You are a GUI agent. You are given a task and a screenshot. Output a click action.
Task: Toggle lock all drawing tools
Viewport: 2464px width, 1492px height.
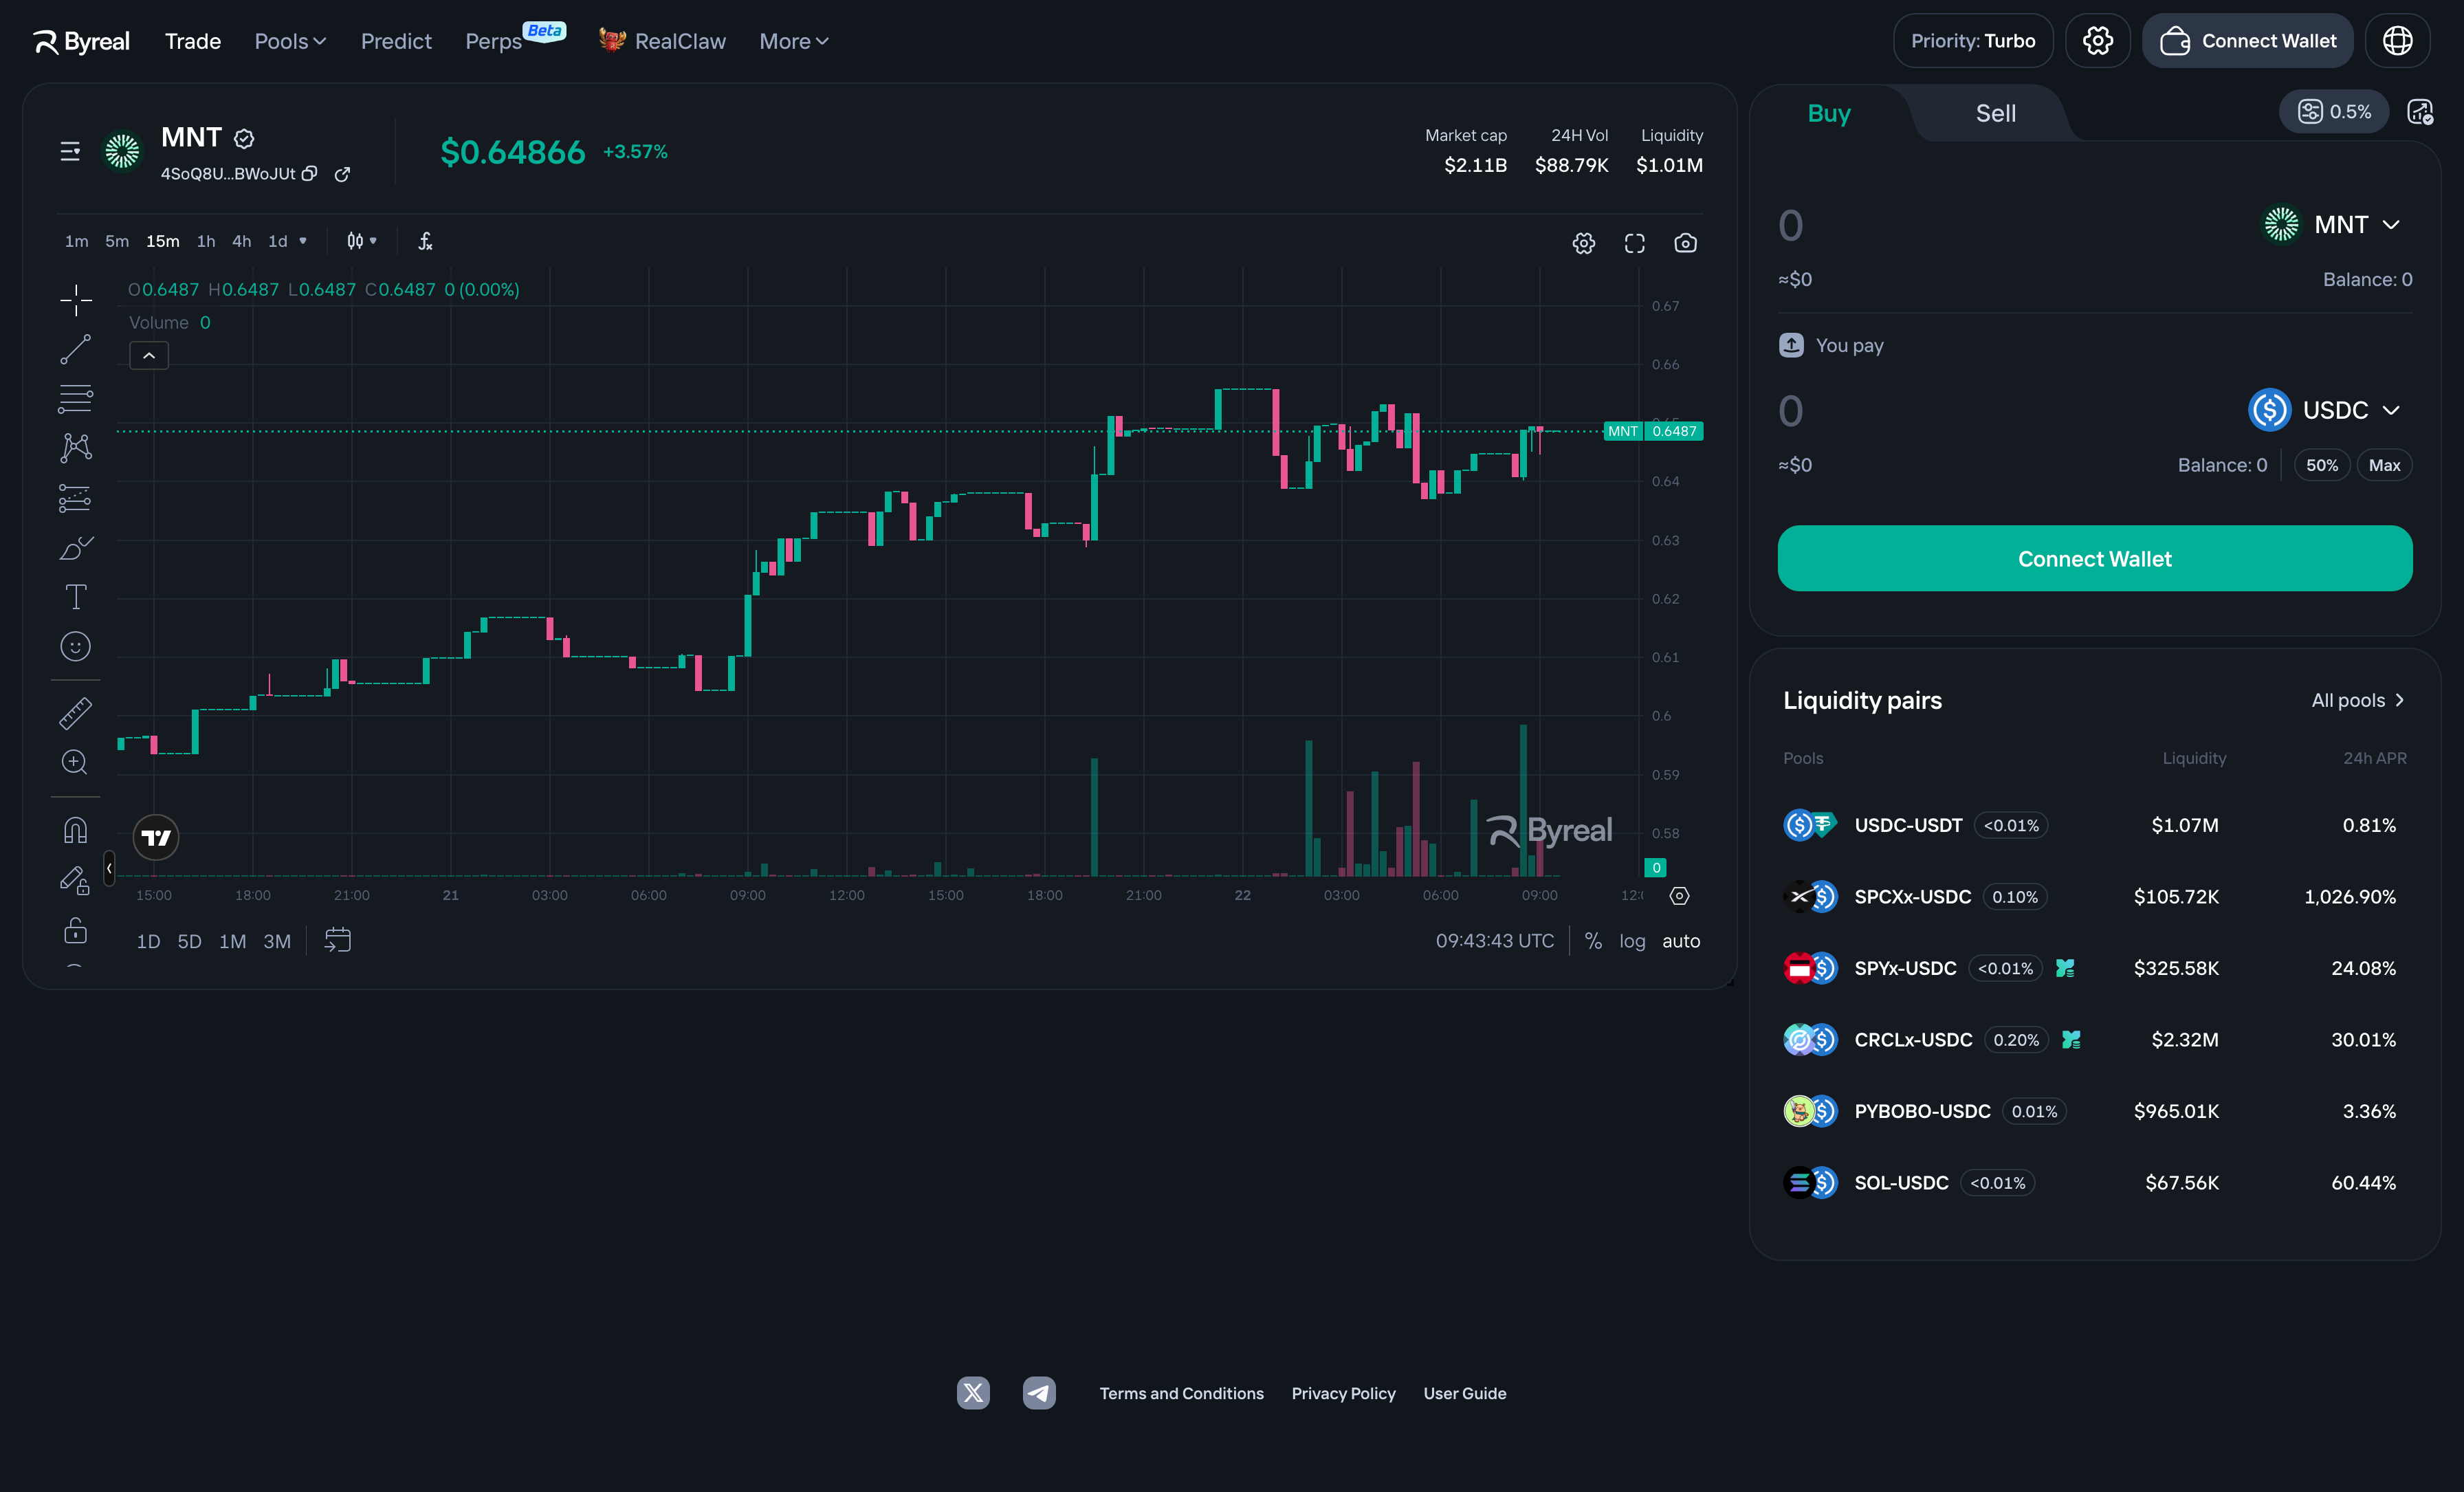click(75, 930)
